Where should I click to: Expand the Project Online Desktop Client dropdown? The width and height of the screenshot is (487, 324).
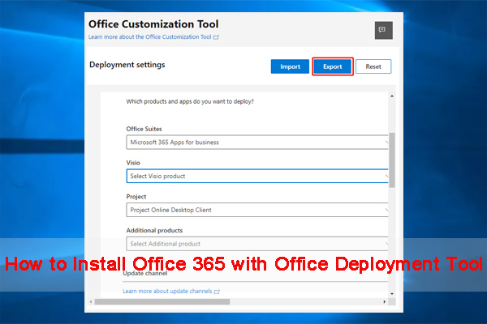257,210
